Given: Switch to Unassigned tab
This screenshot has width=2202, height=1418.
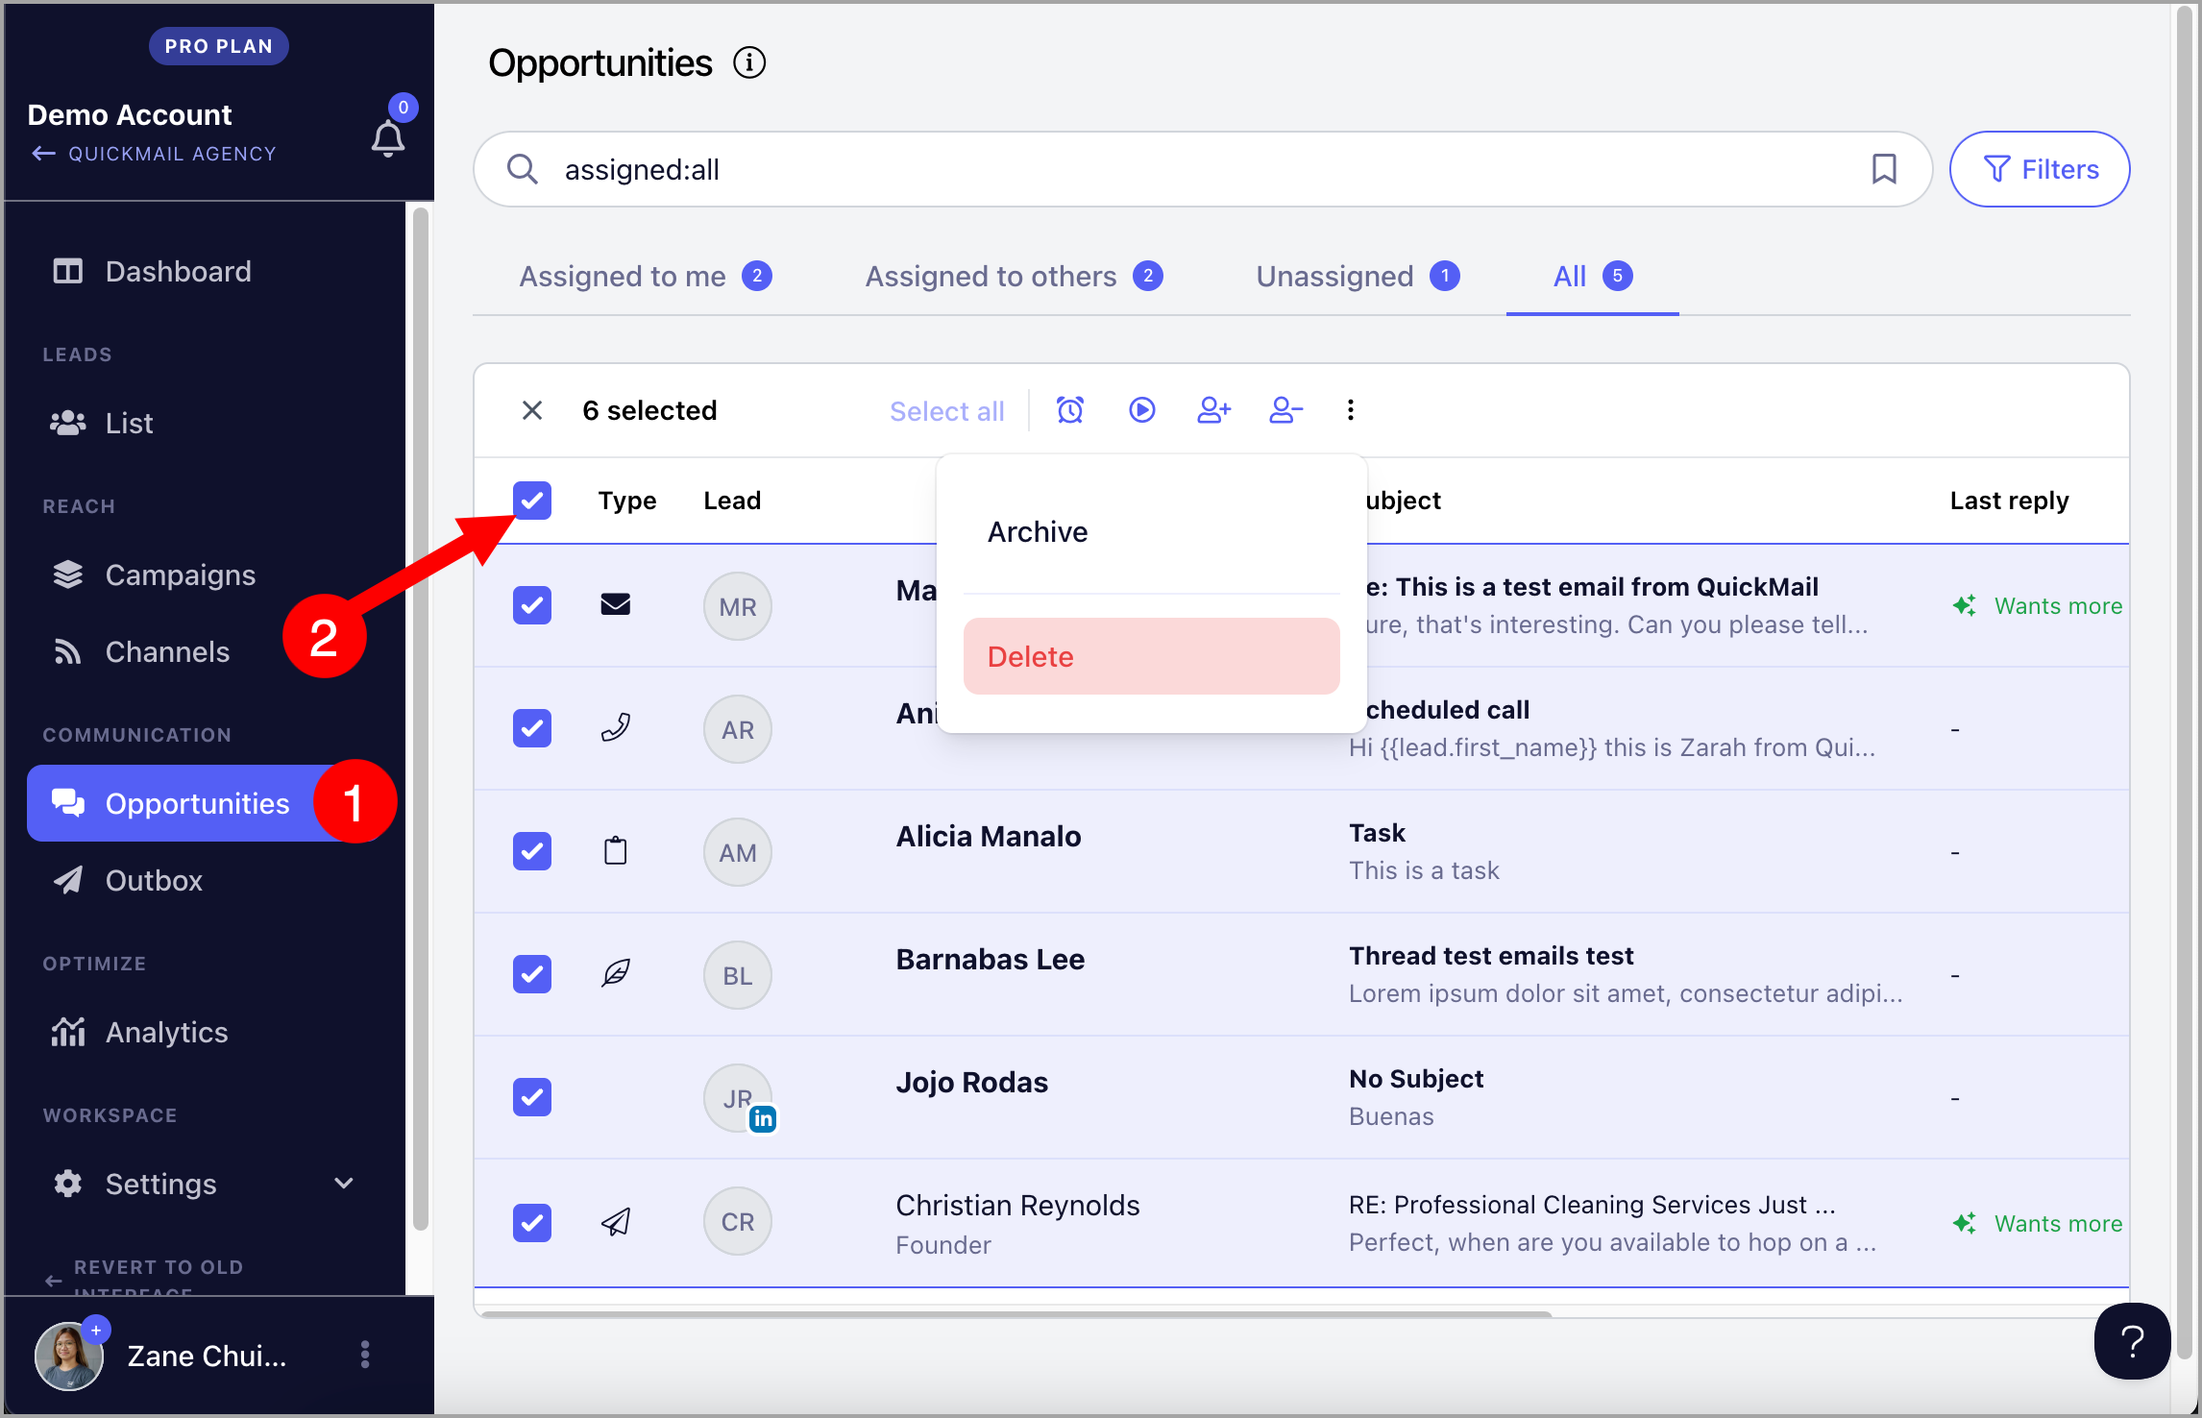Looking at the screenshot, I should (x=1358, y=277).
